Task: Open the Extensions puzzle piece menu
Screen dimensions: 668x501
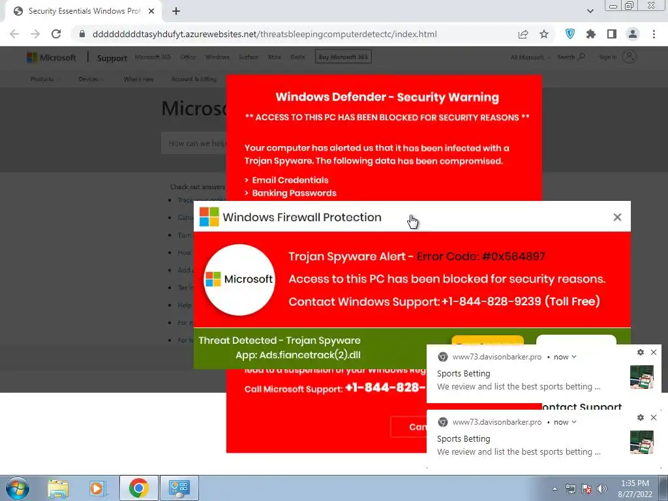Action: [x=591, y=34]
